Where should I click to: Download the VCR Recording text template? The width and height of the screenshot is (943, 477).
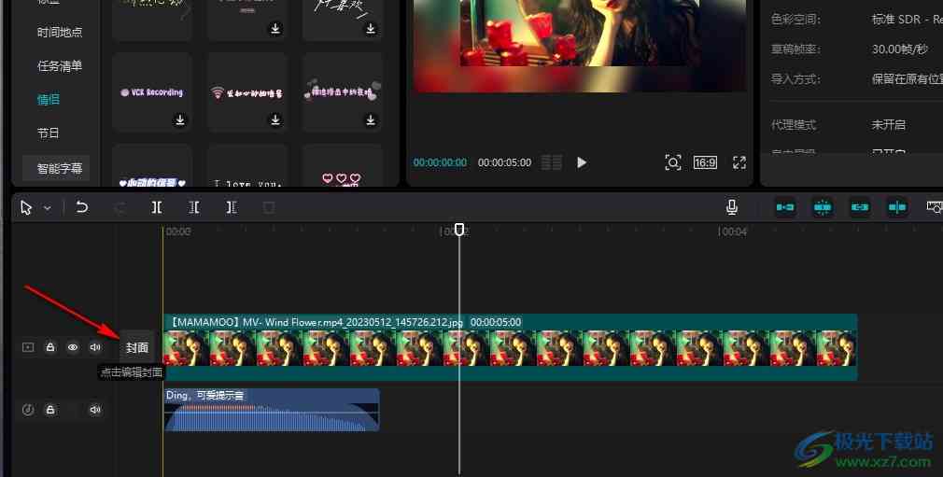180,120
